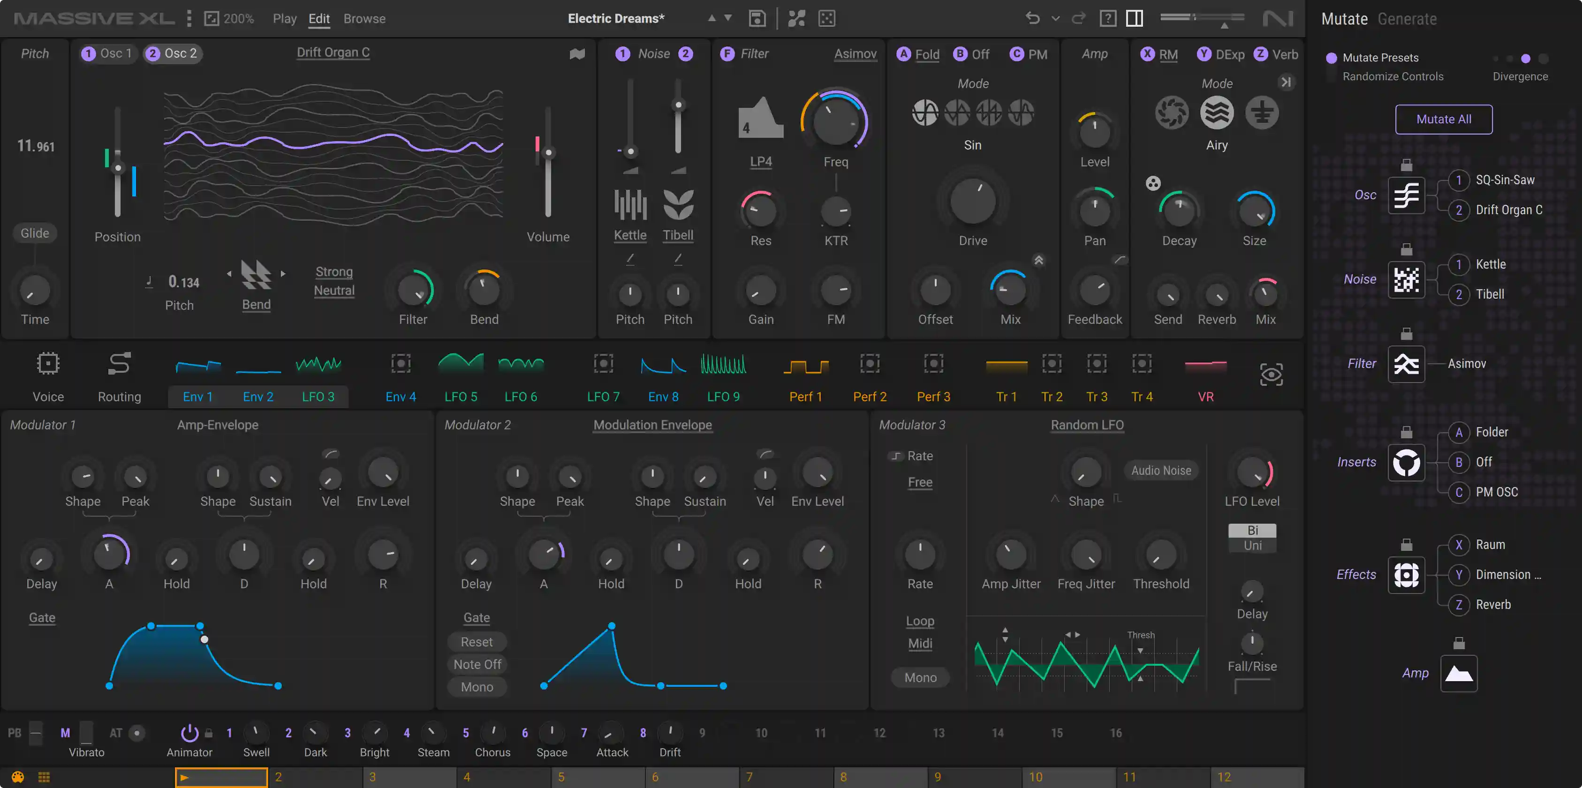Switch to the Play view
1582x788 pixels.
tap(284, 18)
